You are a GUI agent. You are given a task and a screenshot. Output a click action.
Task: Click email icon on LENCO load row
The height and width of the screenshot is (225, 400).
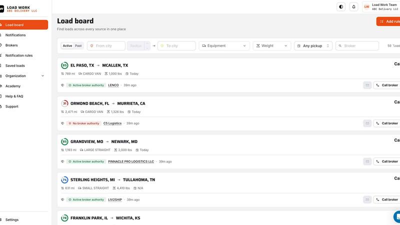point(367,85)
